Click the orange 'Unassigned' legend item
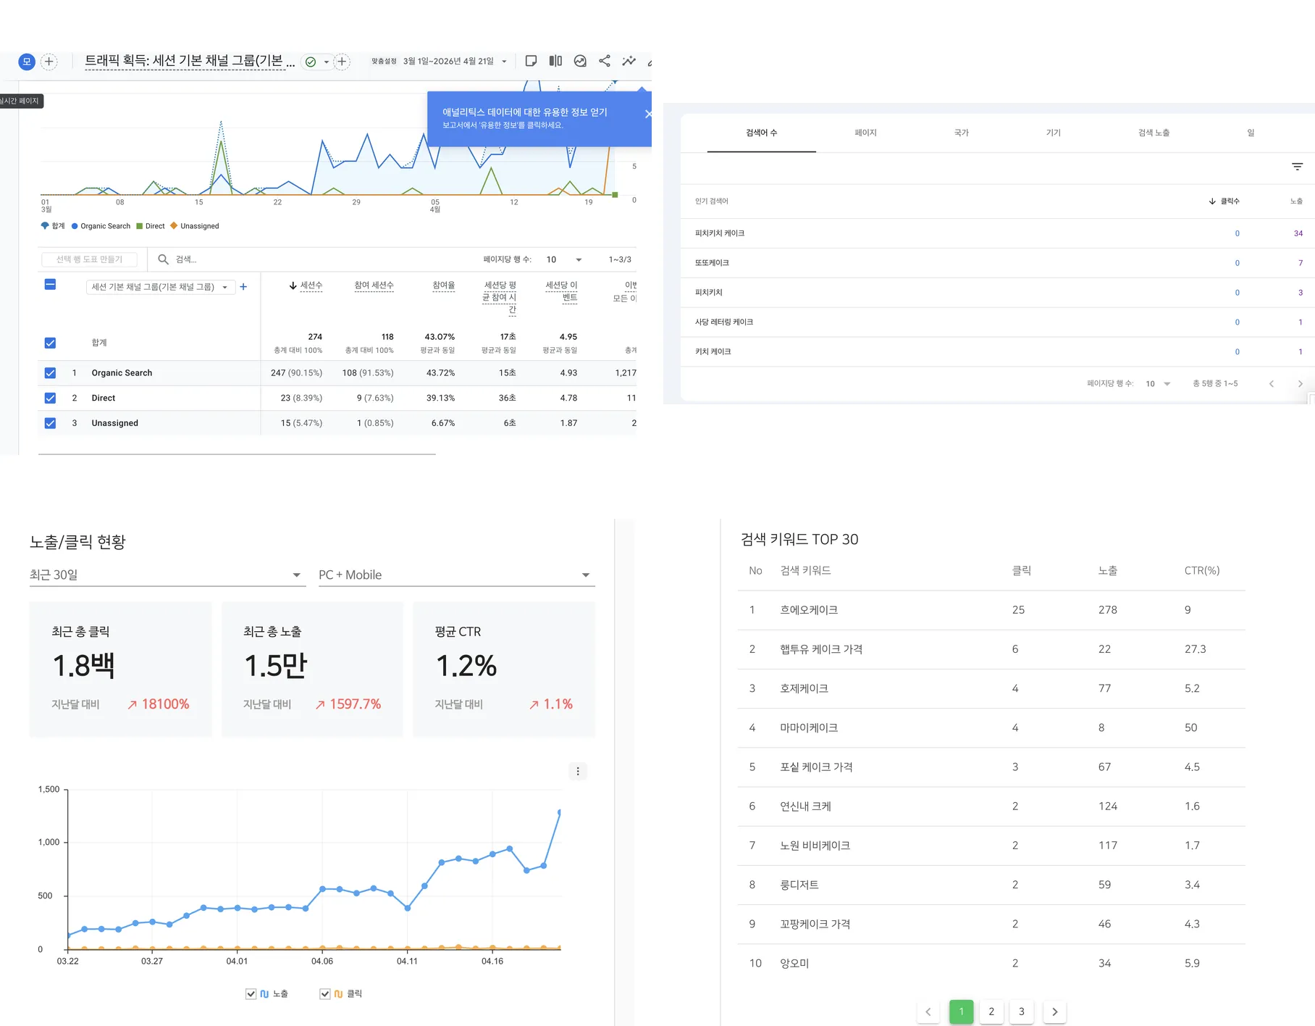The width and height of the screenshot is (1315, 1026). click(x=195, y=226)
